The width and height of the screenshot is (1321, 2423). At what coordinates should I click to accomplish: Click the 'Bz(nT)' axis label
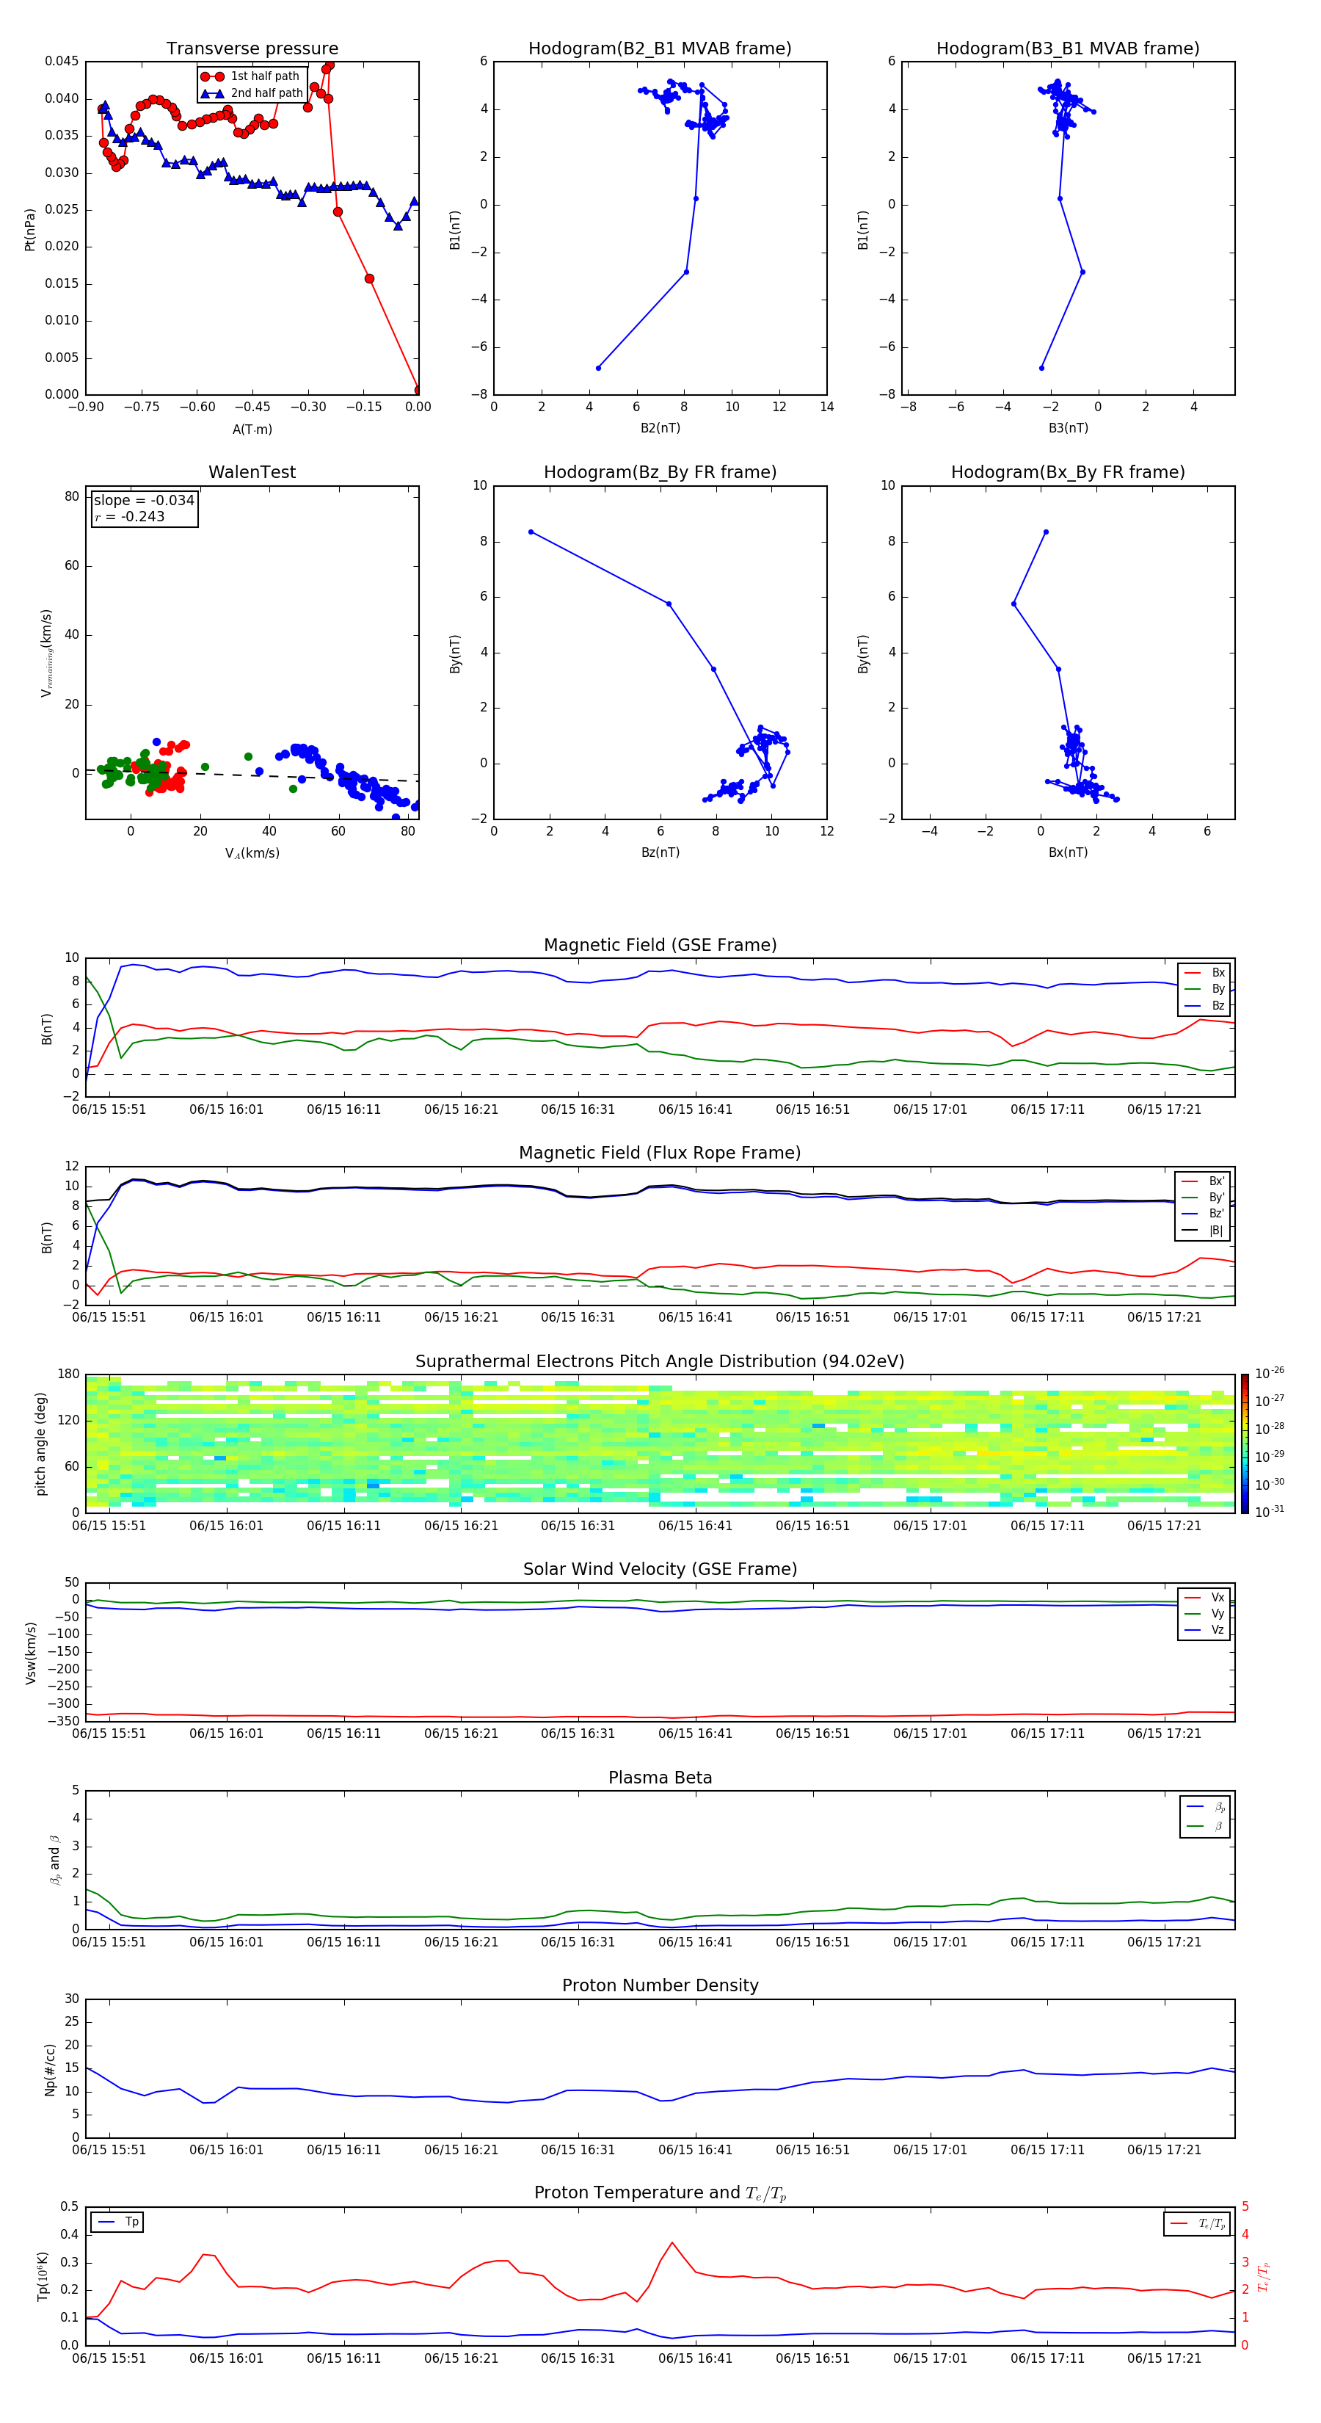pyautogui.click(x=660, y=852)
